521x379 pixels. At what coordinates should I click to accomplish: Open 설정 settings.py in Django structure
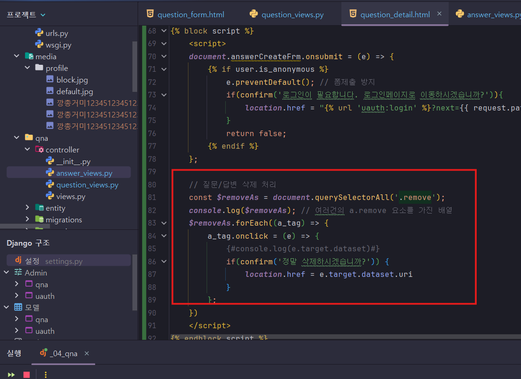69,261
